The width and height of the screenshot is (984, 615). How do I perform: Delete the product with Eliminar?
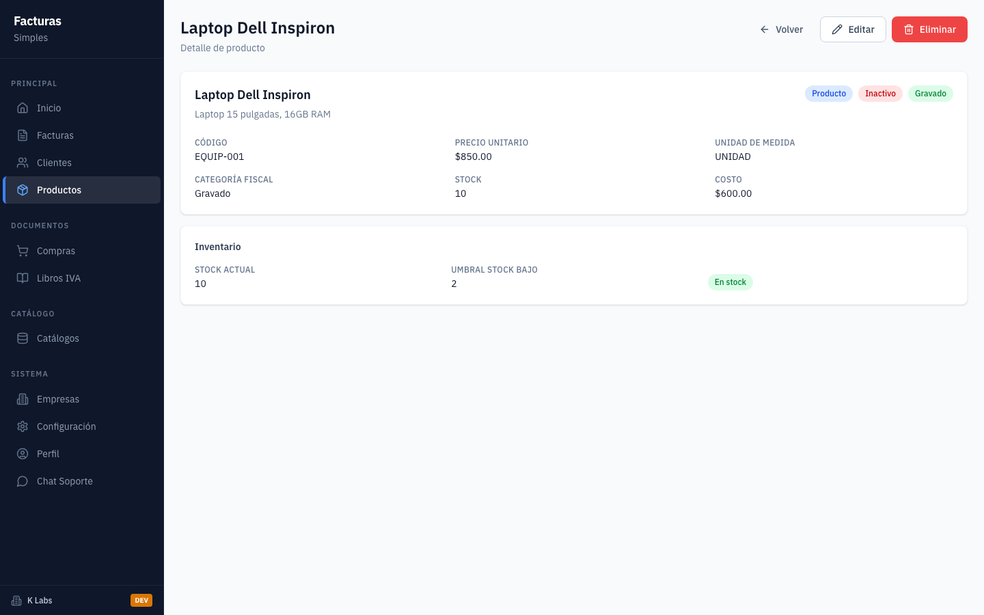929,29
